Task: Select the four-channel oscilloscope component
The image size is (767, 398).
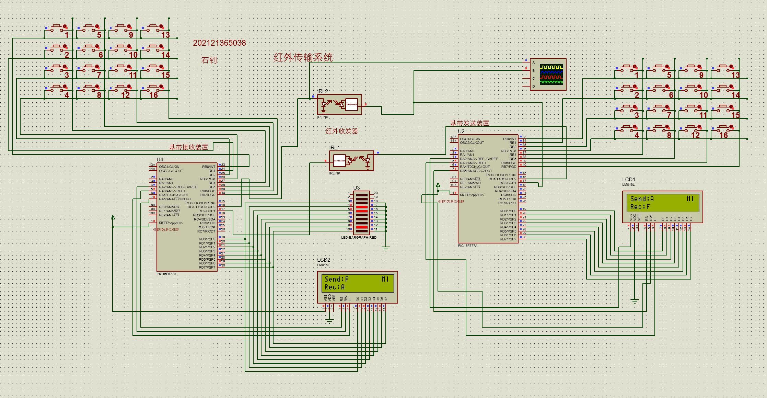Action: click(x=548, y=75)
